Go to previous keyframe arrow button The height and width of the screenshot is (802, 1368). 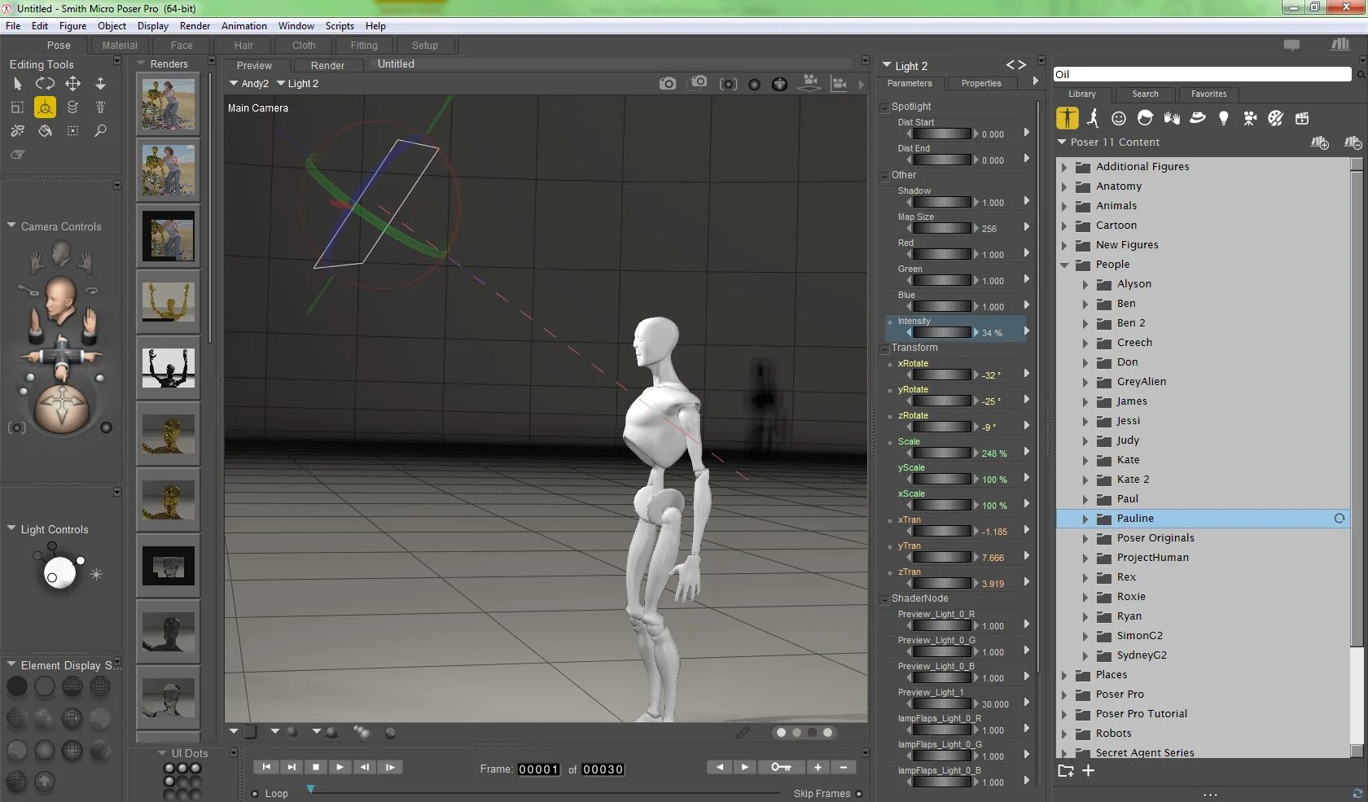[719, 767]
